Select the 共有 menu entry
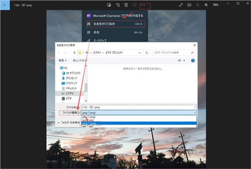This screenshot has height=169, width=251. [96, 32]
